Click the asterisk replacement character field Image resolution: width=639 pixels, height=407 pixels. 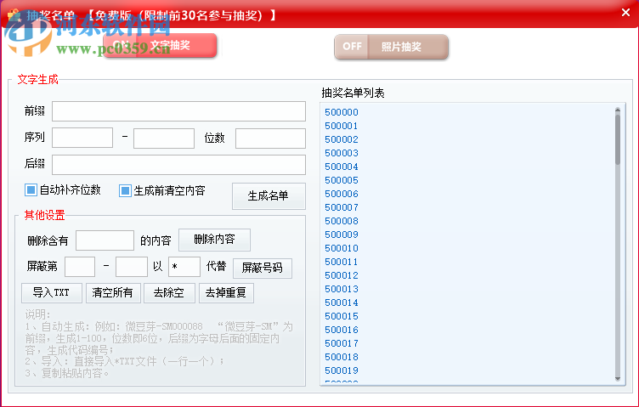pyautogui.click(x=184, y=267)
